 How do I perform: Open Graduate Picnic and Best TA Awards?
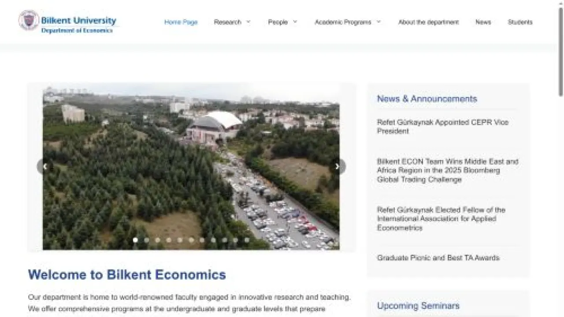pyautogui.click(x=438, y=258)
